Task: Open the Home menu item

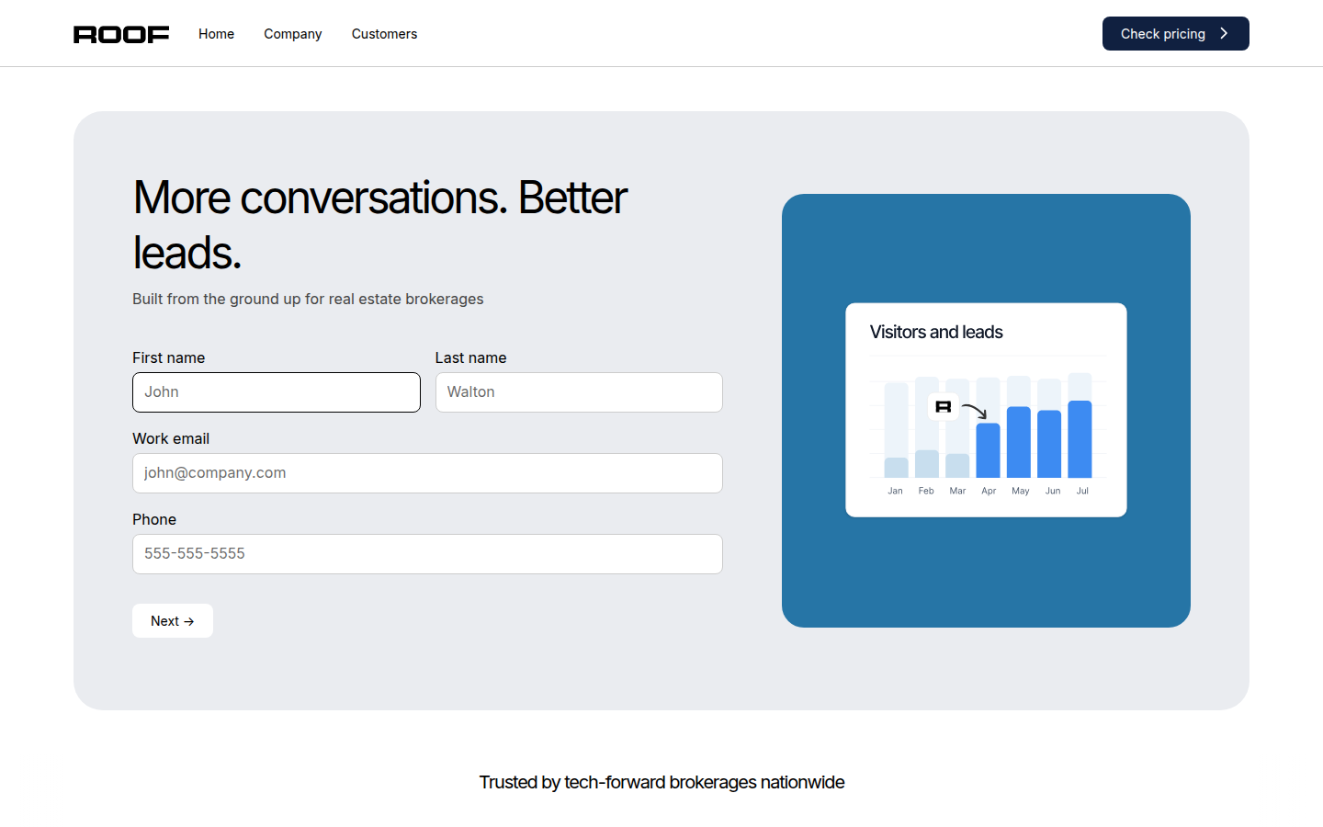Action: tap(216, 34)
